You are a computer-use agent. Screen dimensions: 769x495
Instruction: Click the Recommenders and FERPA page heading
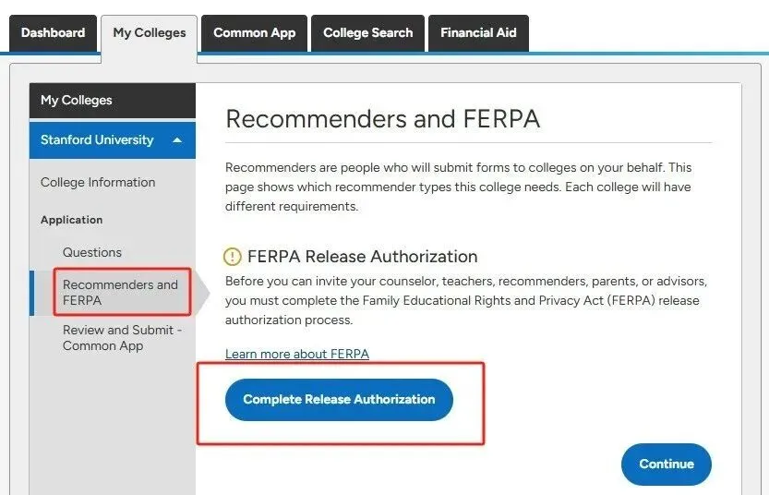click(383, 119)
